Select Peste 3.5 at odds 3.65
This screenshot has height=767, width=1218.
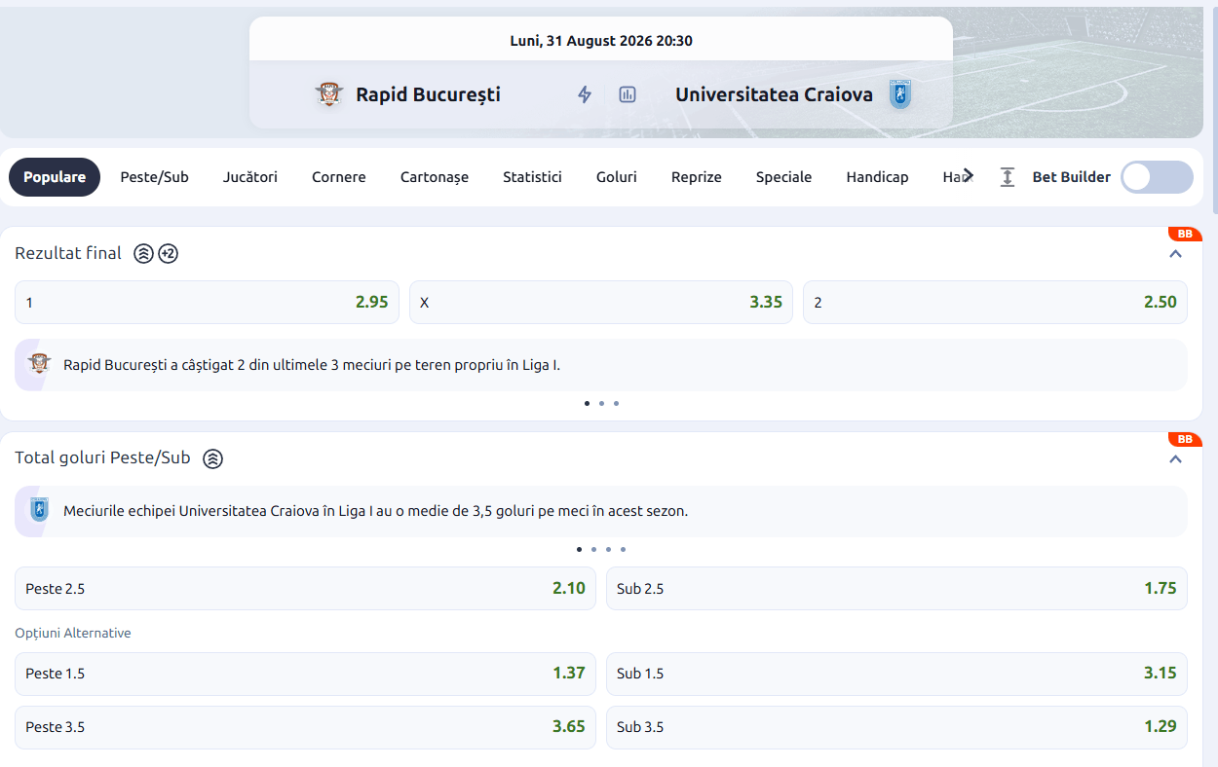tap(305, 727)
